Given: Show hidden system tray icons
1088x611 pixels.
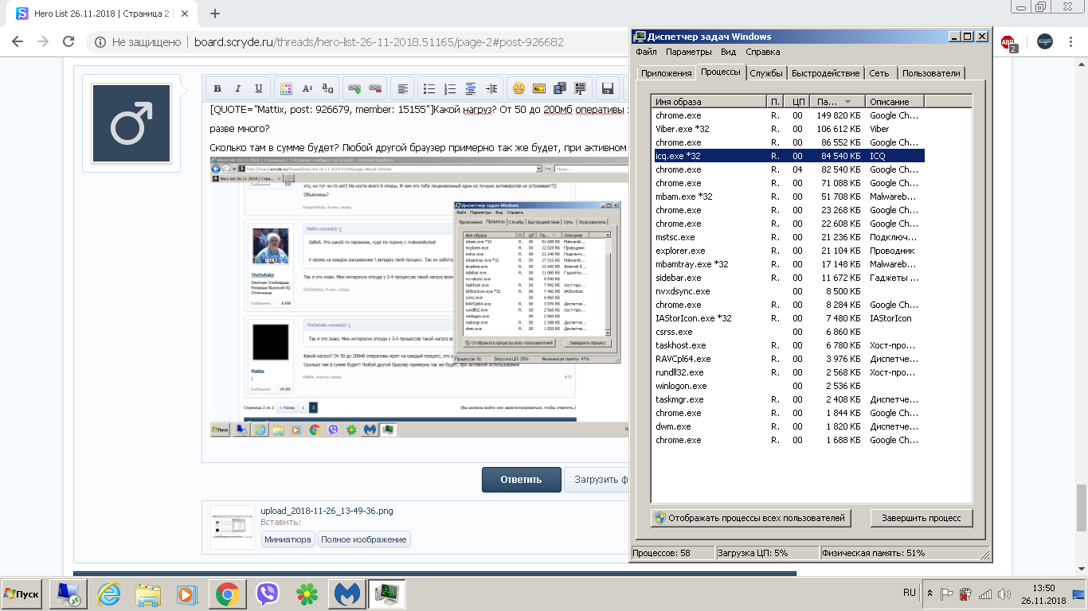Looking at the screenshot, I should (x=929, y=593).
